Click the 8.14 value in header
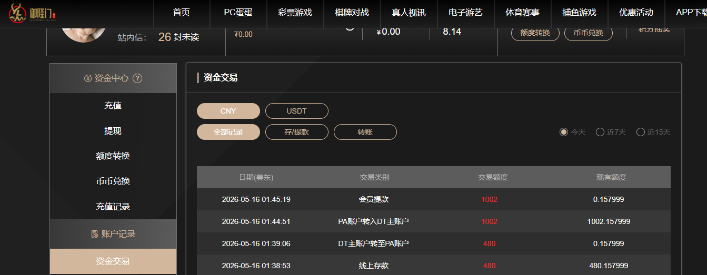707x275 pixels. click(452, 32)
